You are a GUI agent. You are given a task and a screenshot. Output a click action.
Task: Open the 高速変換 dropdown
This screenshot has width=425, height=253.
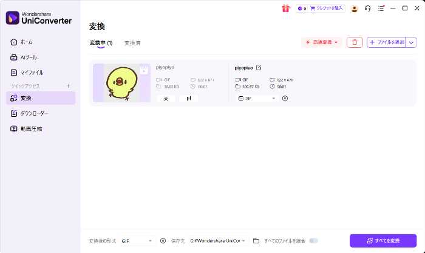322,42
